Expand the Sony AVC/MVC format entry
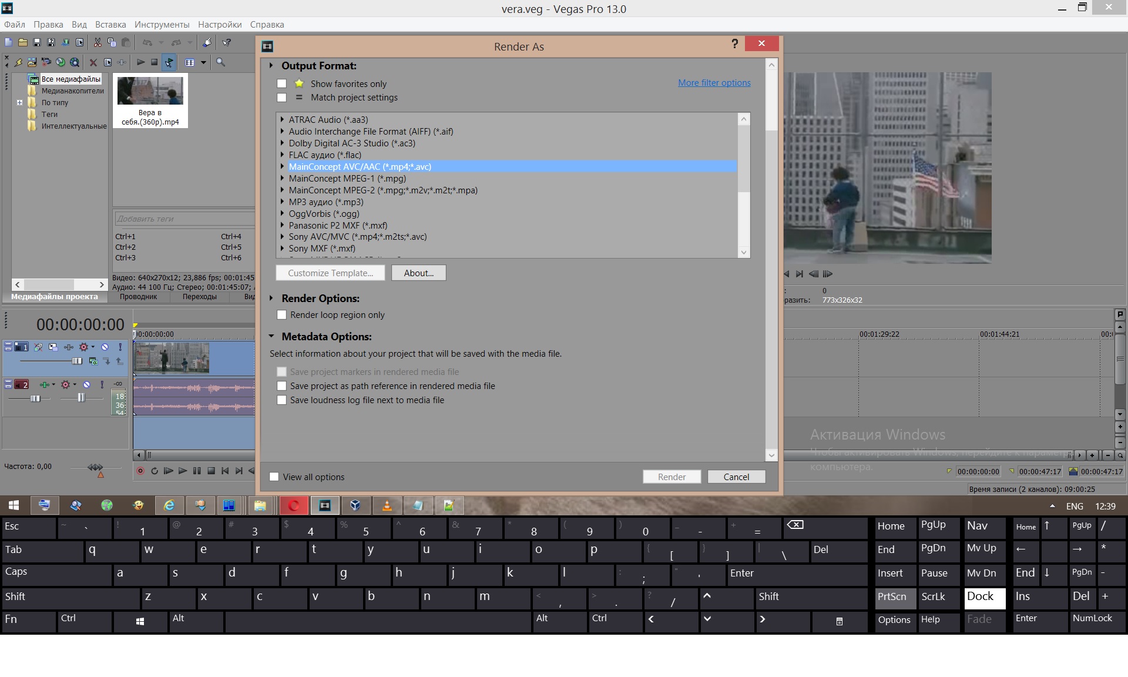The image size is (1128, 677). point(283,237)
